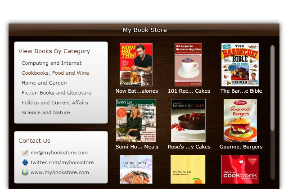Viewport: 288px width, 189px height.
Task: Open the Home and Garden category
Action: (44, 83)
